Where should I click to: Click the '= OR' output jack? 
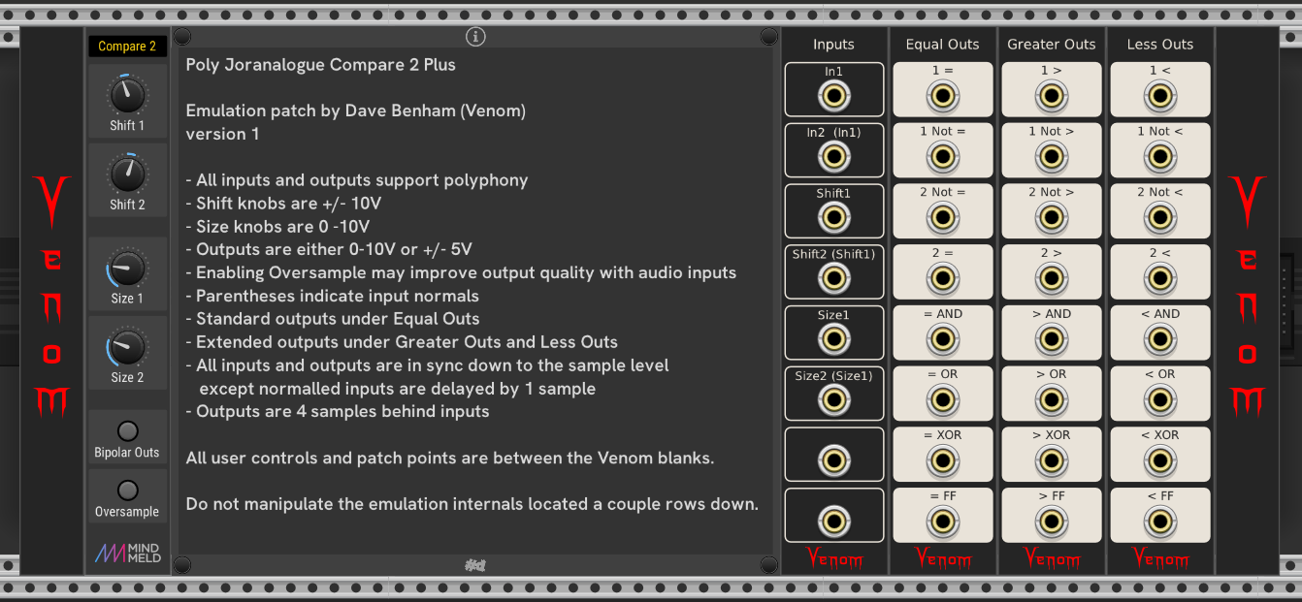tap(942, 400)
